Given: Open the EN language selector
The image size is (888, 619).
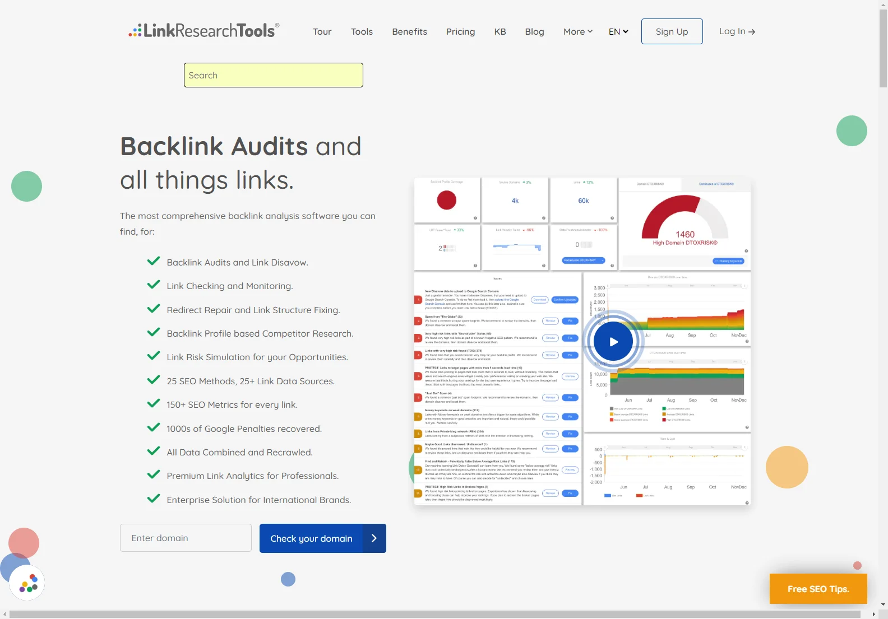Looking at the screenshot, I should coord(618,31).
